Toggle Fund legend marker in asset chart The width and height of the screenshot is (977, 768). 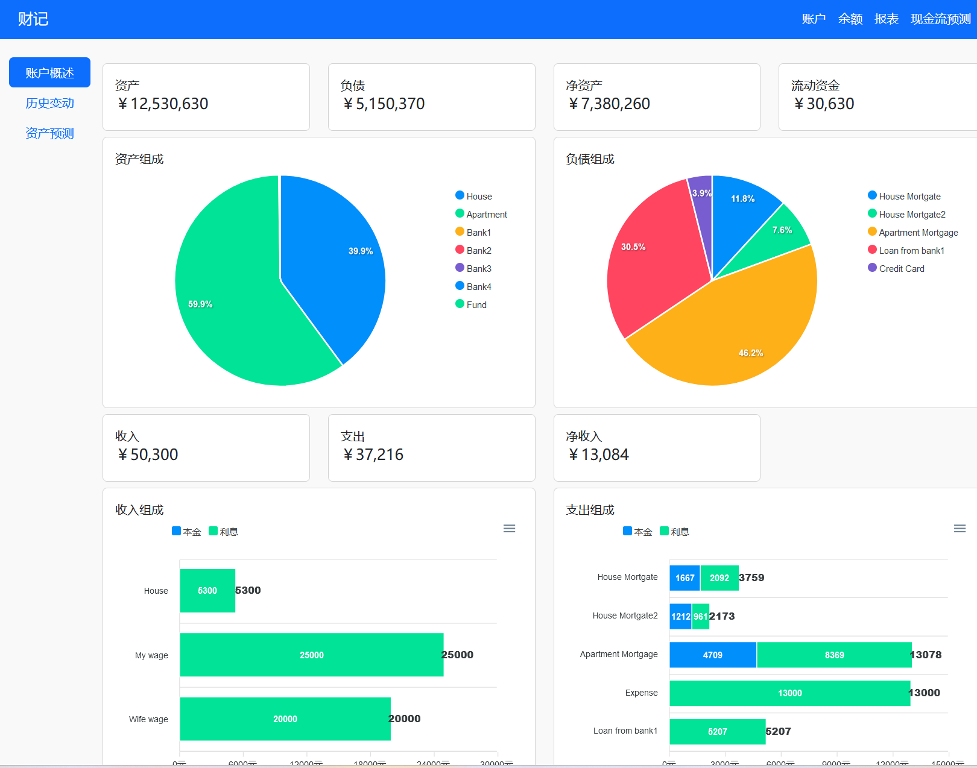(460, 304)
